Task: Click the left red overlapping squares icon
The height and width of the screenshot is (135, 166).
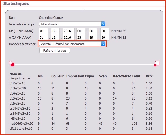Action: click(12, 64)
